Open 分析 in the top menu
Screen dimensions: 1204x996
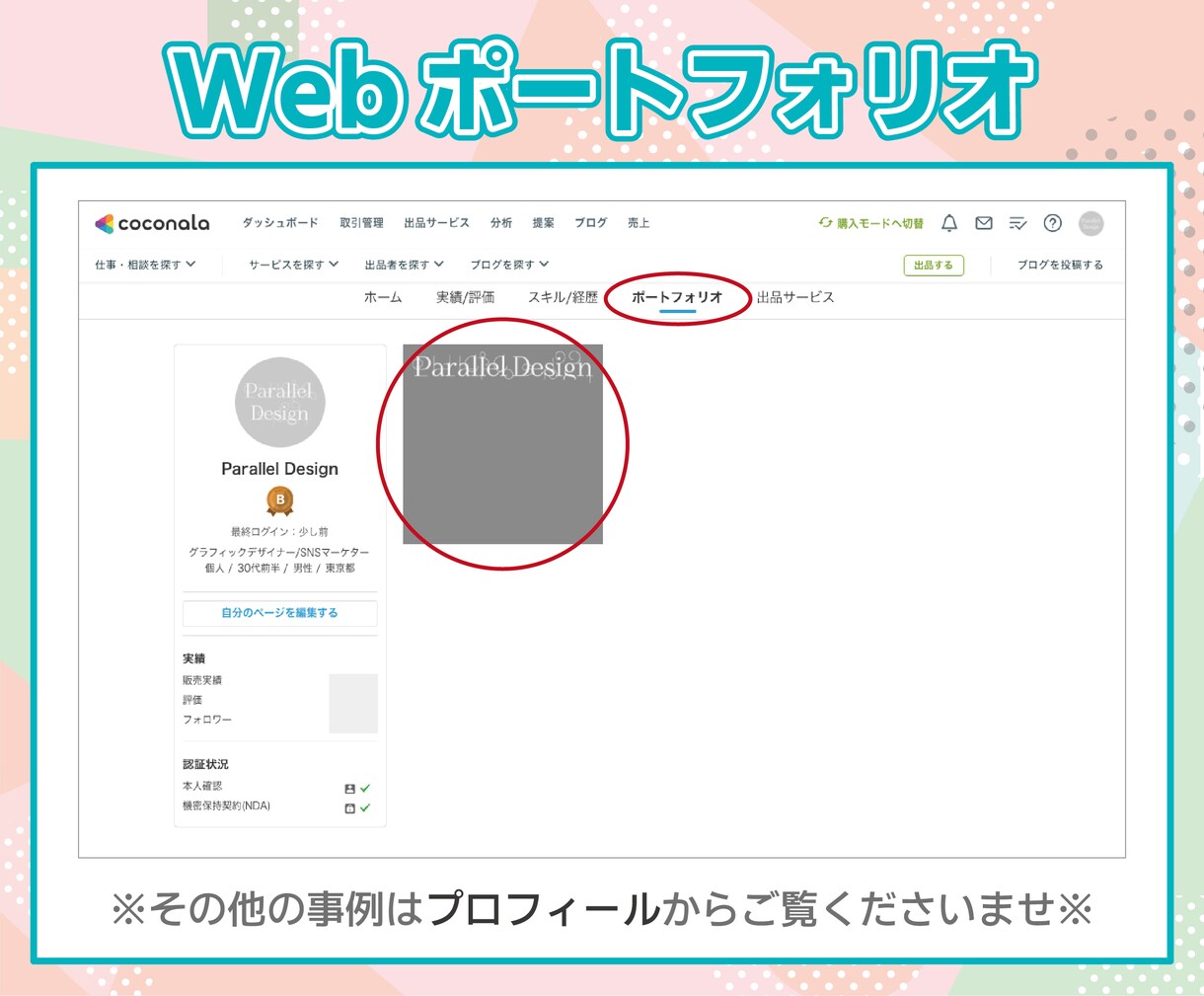pyautogui.click(x=501, y=223)
